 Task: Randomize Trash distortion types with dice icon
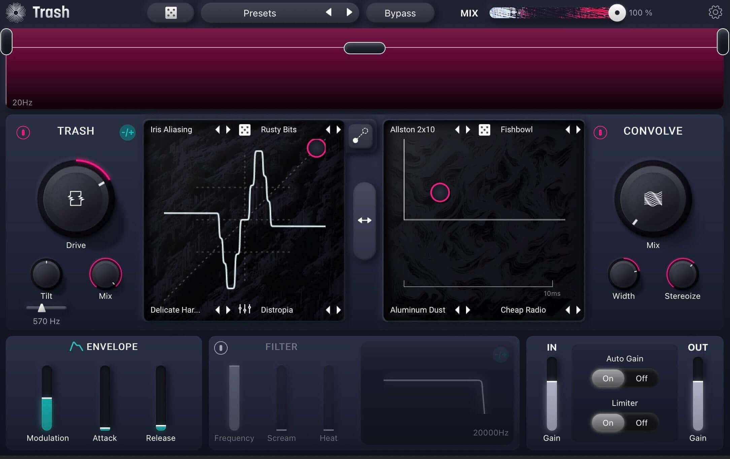coord(245,130)
